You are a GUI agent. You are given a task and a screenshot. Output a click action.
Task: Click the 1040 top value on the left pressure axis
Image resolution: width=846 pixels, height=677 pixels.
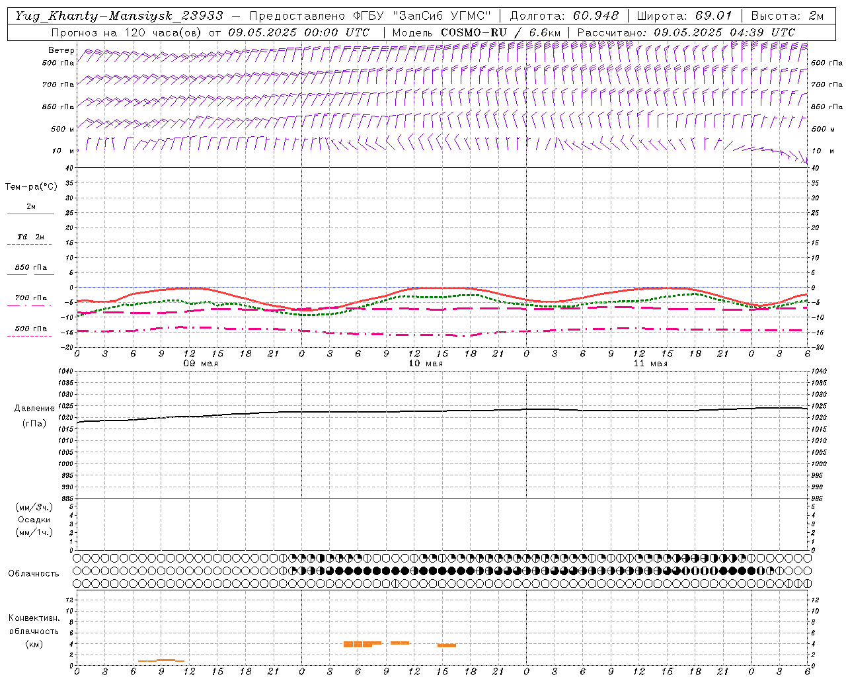(66, 372)
